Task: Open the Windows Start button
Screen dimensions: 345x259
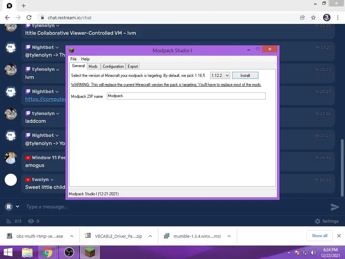Action: click(8, 252)
